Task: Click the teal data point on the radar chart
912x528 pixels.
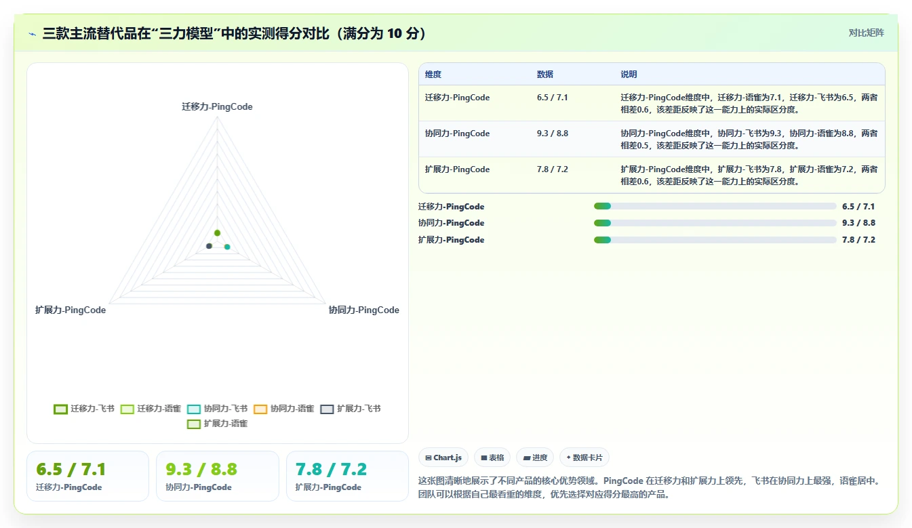Action: pos(227,247)
